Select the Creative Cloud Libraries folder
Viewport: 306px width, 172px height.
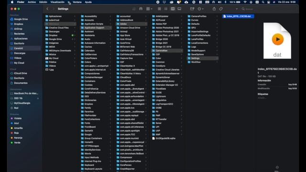pyautogui.click(x=167, y=70)
